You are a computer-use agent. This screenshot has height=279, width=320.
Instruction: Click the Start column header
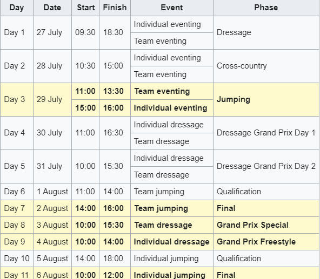click(85, 8)
